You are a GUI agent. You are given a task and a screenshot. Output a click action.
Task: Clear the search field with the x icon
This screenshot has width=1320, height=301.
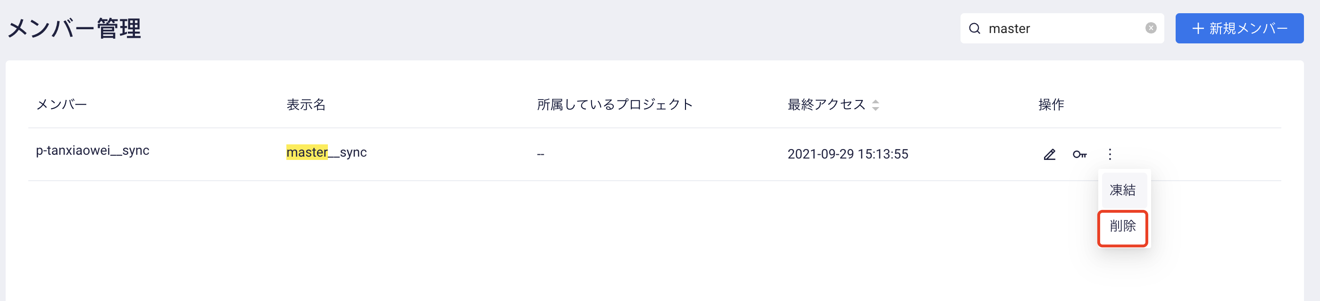tap(1151, 28)
